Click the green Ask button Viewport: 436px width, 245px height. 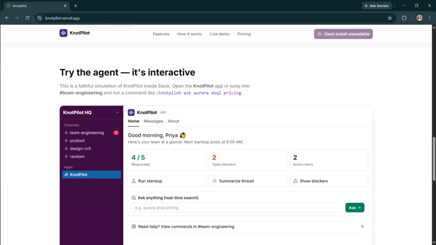point(355,208)
